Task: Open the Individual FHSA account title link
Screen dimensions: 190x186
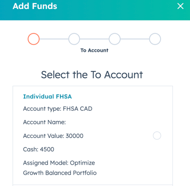Action: [x=47, y=97]
